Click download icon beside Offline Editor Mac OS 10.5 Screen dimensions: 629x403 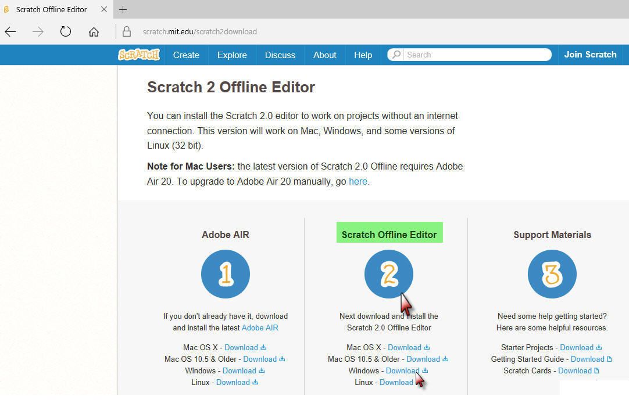(445, 359)
